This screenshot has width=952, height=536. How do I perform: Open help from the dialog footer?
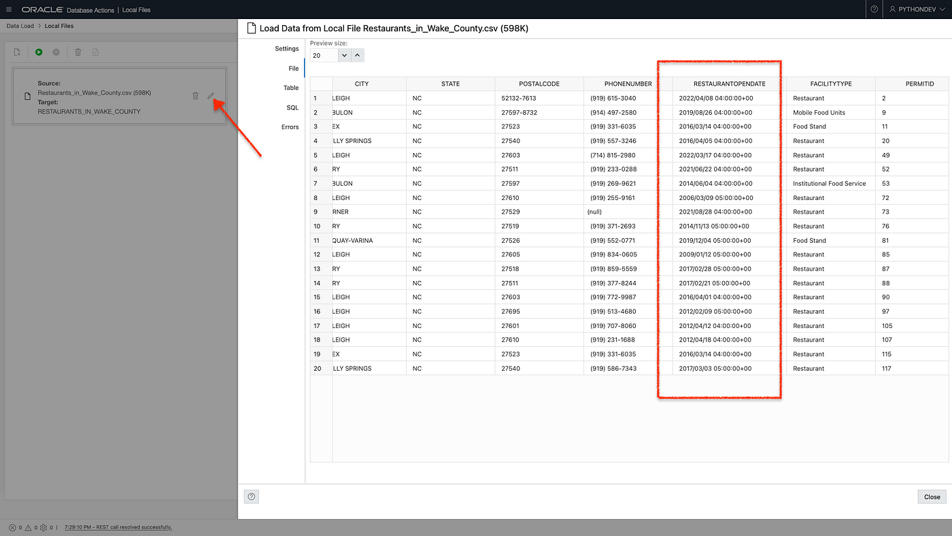[x=251, y=497]
